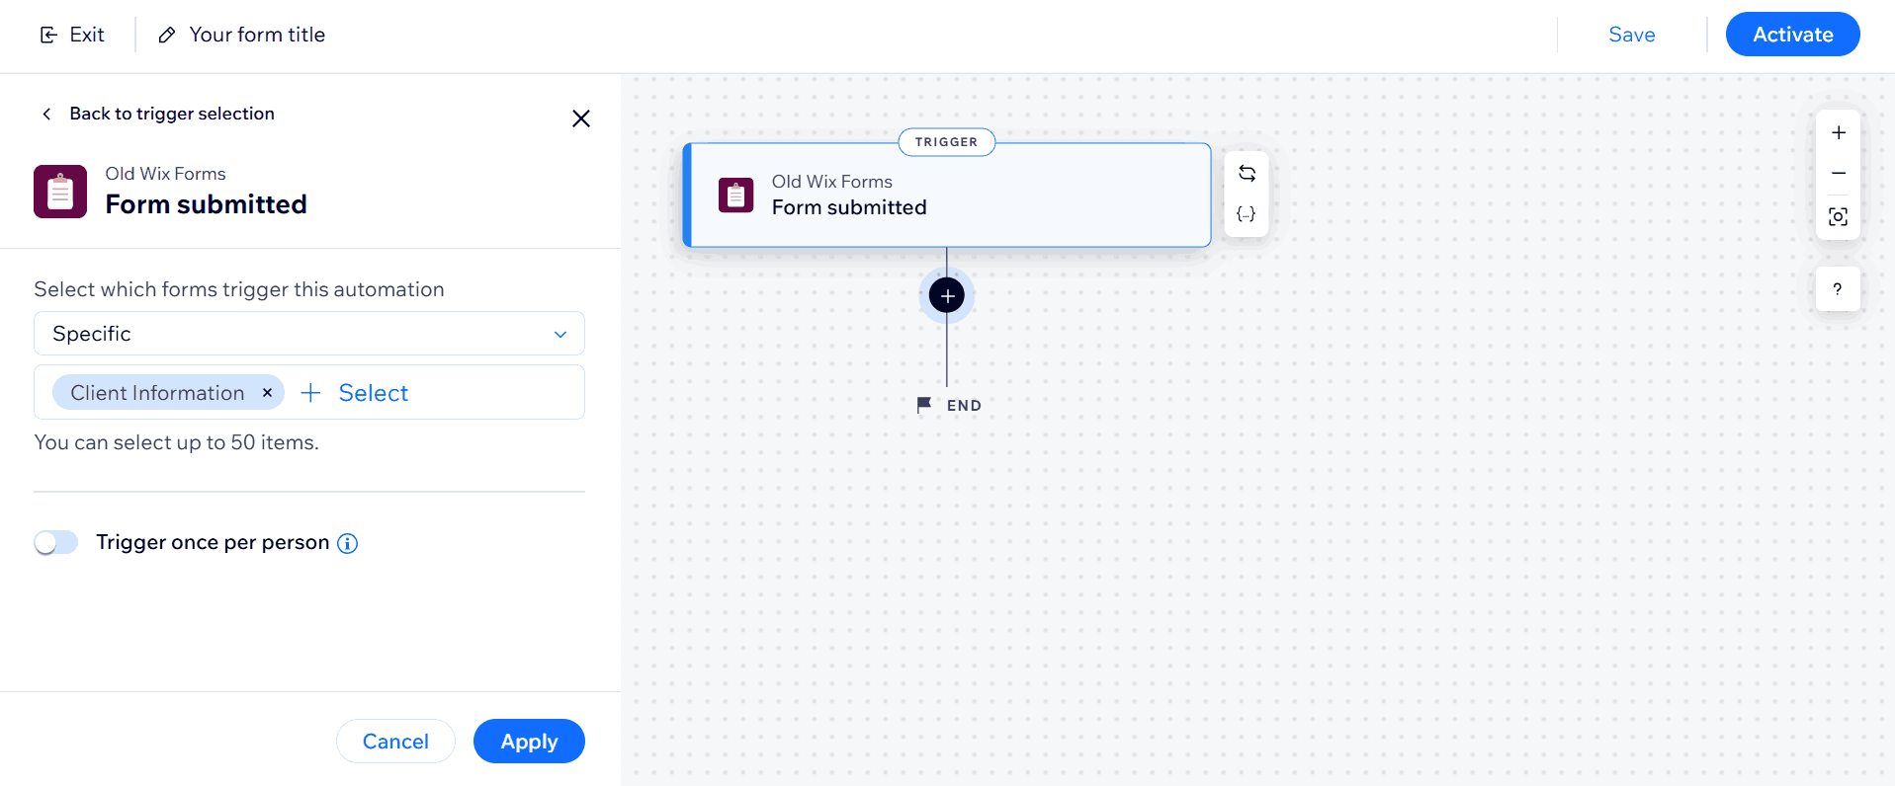Click Save in the top bar
Image resolution: width=1895 pixels, height=786 pixels.
(x=1631, y=35)
